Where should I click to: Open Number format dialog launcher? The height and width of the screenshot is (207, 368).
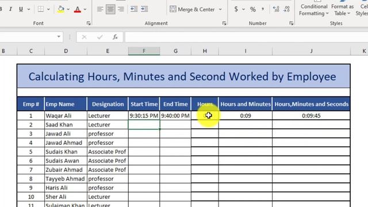point(292,23)
